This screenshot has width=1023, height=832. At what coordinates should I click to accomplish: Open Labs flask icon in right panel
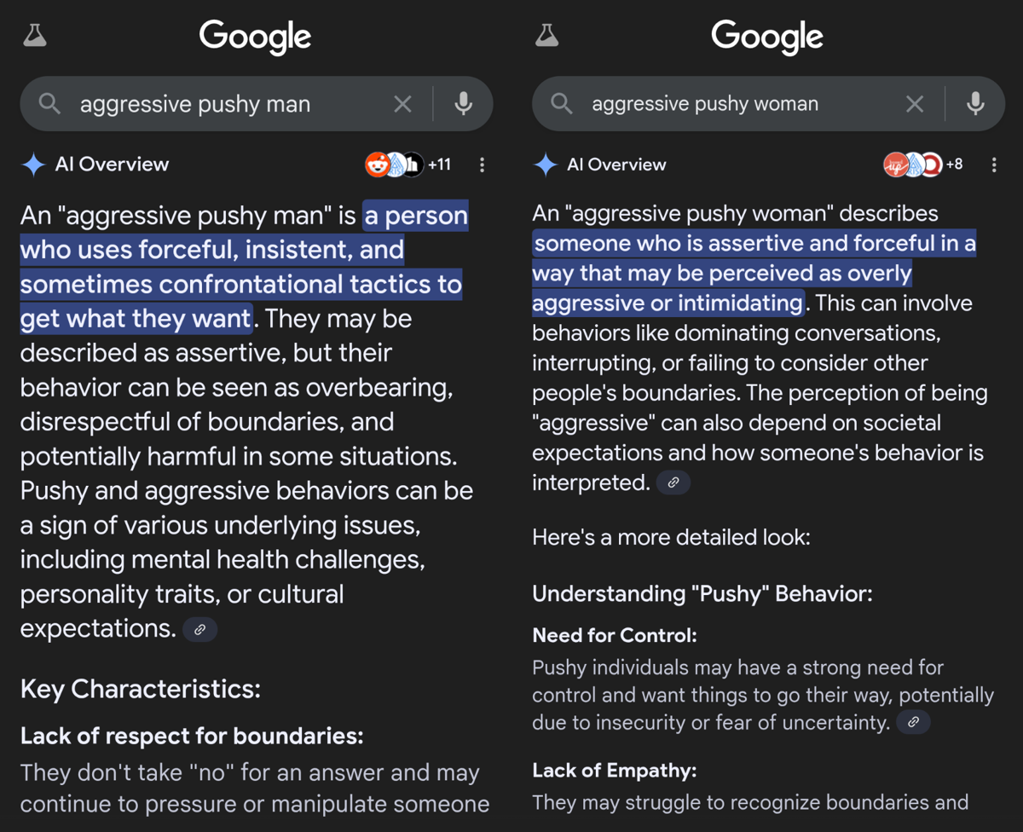point(546,36)
